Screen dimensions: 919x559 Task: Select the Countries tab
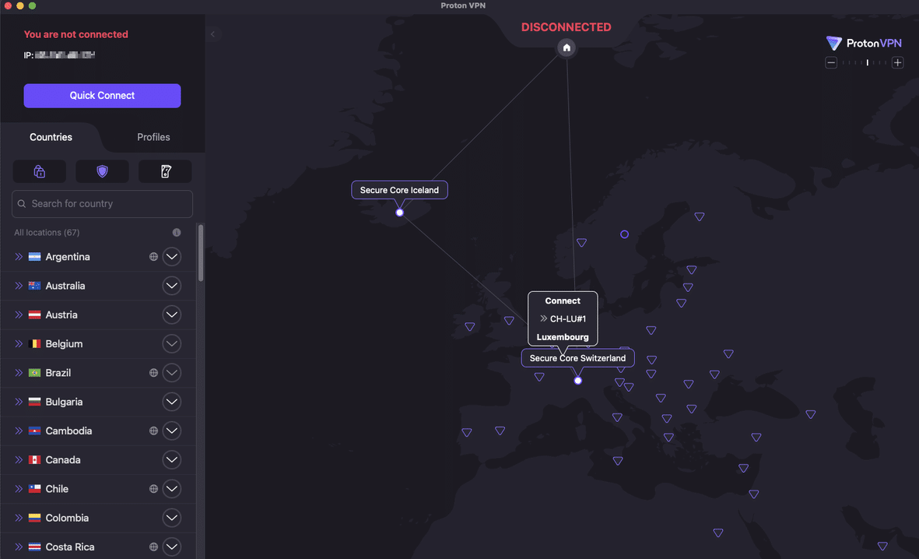coord(51,137)
